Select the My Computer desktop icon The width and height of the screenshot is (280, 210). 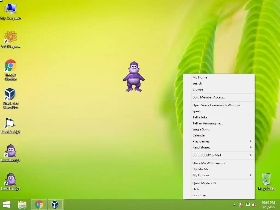[x=11, y=11]
